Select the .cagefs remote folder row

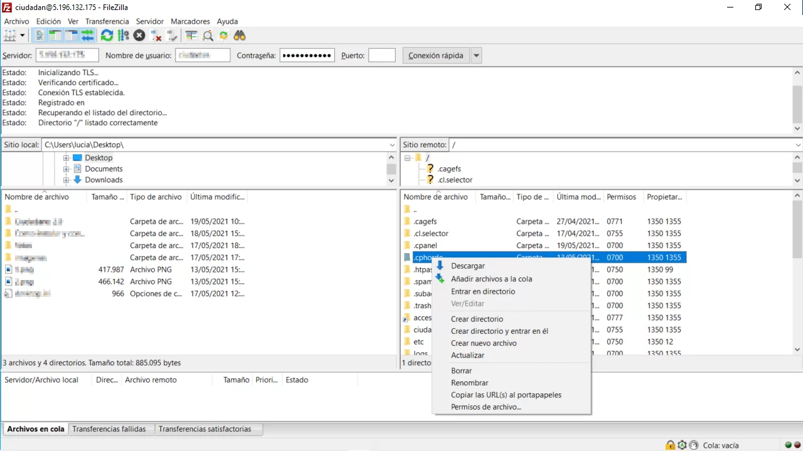(544, 221)
